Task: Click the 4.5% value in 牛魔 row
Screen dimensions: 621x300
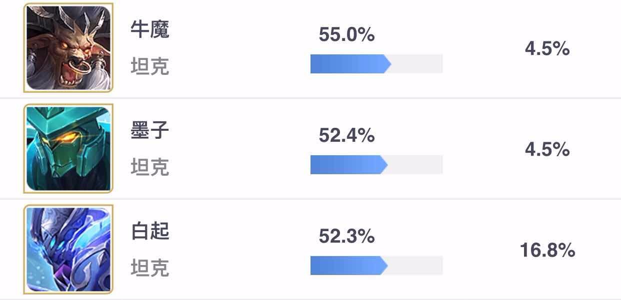Action: 547,49
